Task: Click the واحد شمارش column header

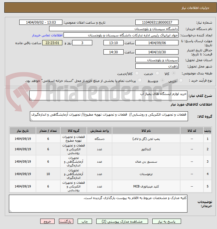Action: [99, 131]
